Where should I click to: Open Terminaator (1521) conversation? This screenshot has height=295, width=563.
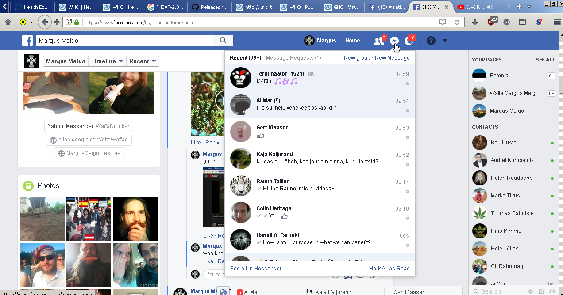pos(320,78)
